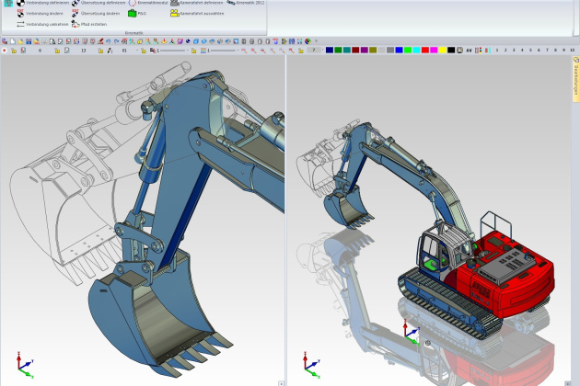
Task: Open Übersetzung definieren
Action: [x=99, y=4]
